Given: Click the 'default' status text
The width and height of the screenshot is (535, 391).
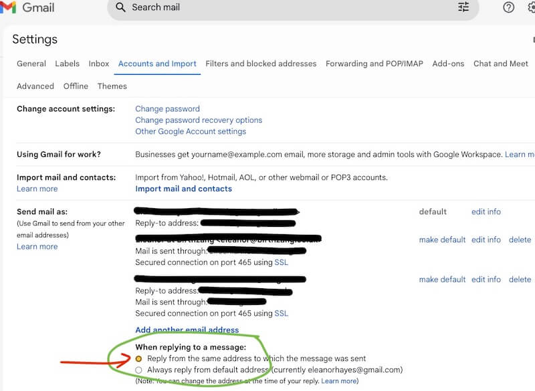Looking at the screenshot, I should pyautogui.click(x=433, y=212).
